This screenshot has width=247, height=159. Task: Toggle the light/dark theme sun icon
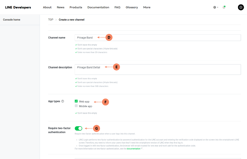pyautogui.click(x=241, y=7)
